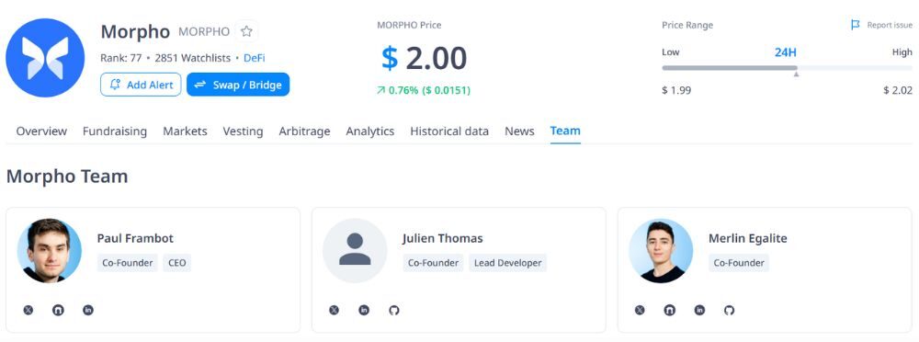This screenshot has height=342, width=919.
Task: Open Julien Thomas's GitHub icon
Action: pos(394,310)
